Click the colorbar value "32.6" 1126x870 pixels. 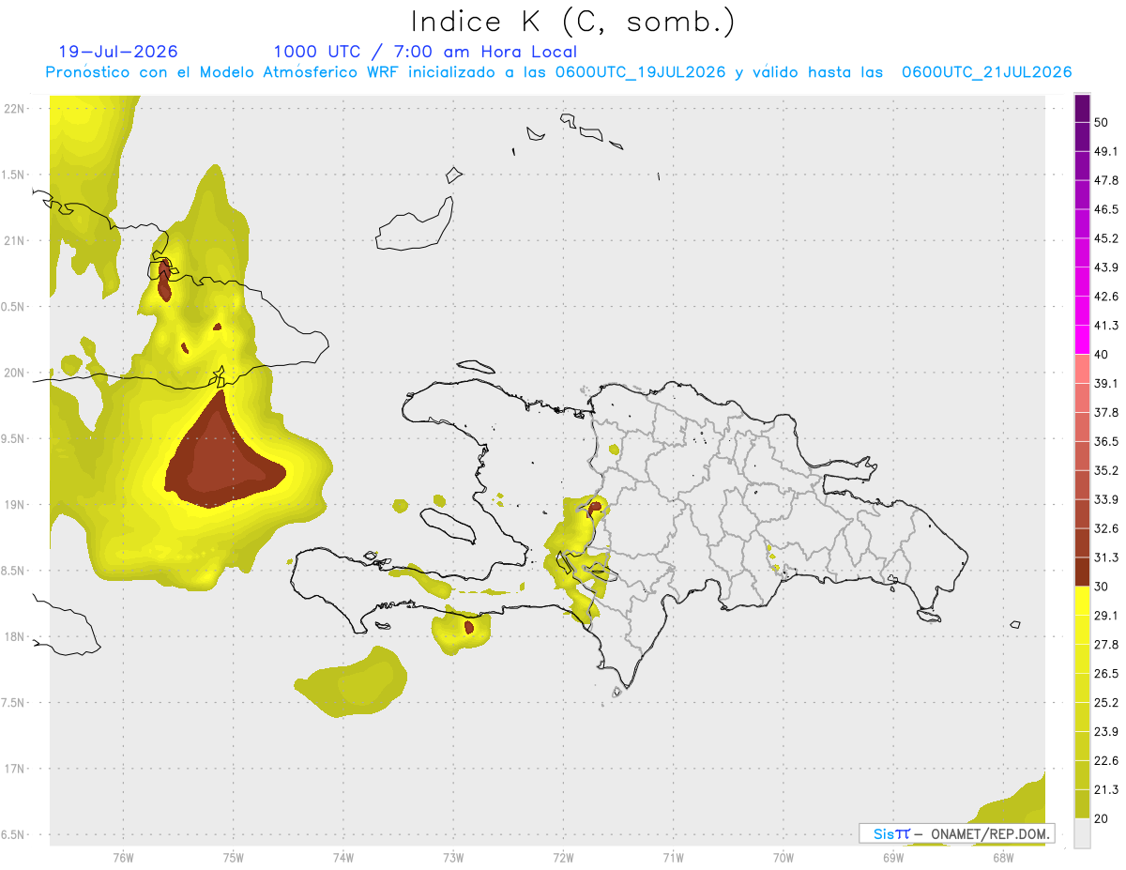click(x=1106, y=528)
